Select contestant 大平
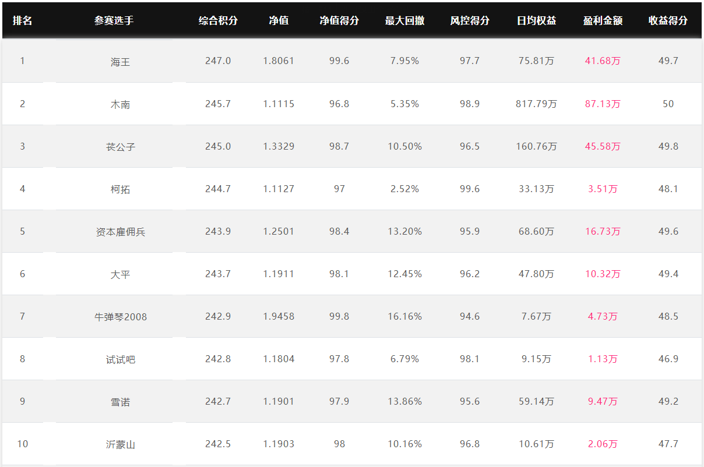Viewport: 704px width, 467px height. [121, 275]
